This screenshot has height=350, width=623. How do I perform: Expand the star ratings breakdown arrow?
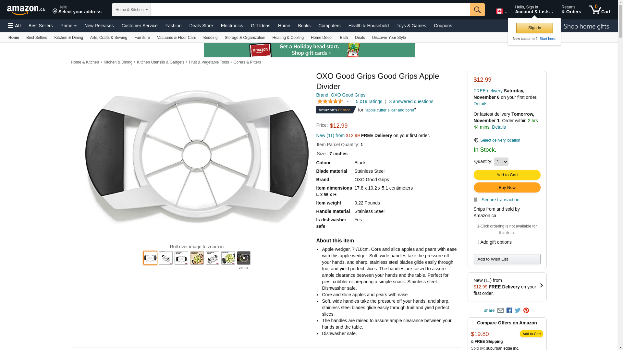click(x=348, y=102)
